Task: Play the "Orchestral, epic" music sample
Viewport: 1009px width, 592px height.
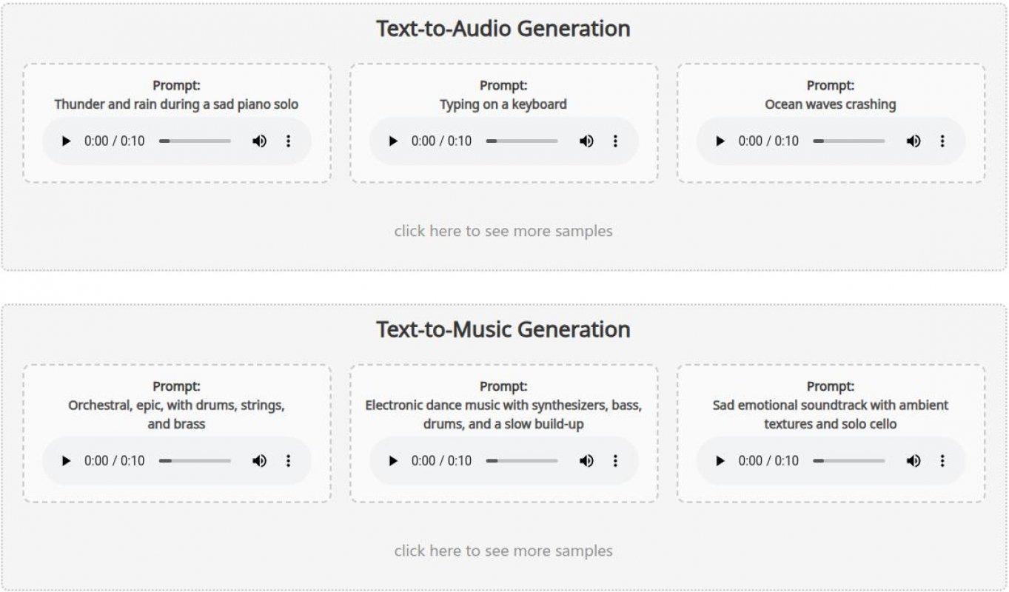Action: point(65,460)
